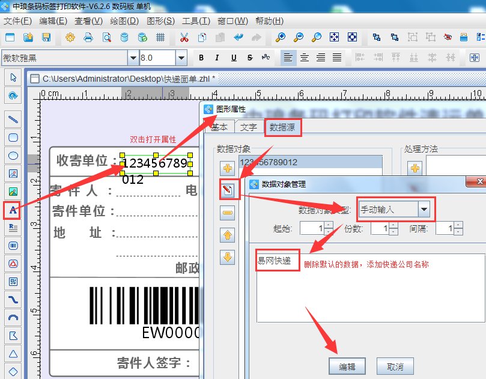The width and height of the screenshot is (486, 379).
Task: Open the font size 8.0 dropdown
Action: (181, 58)
